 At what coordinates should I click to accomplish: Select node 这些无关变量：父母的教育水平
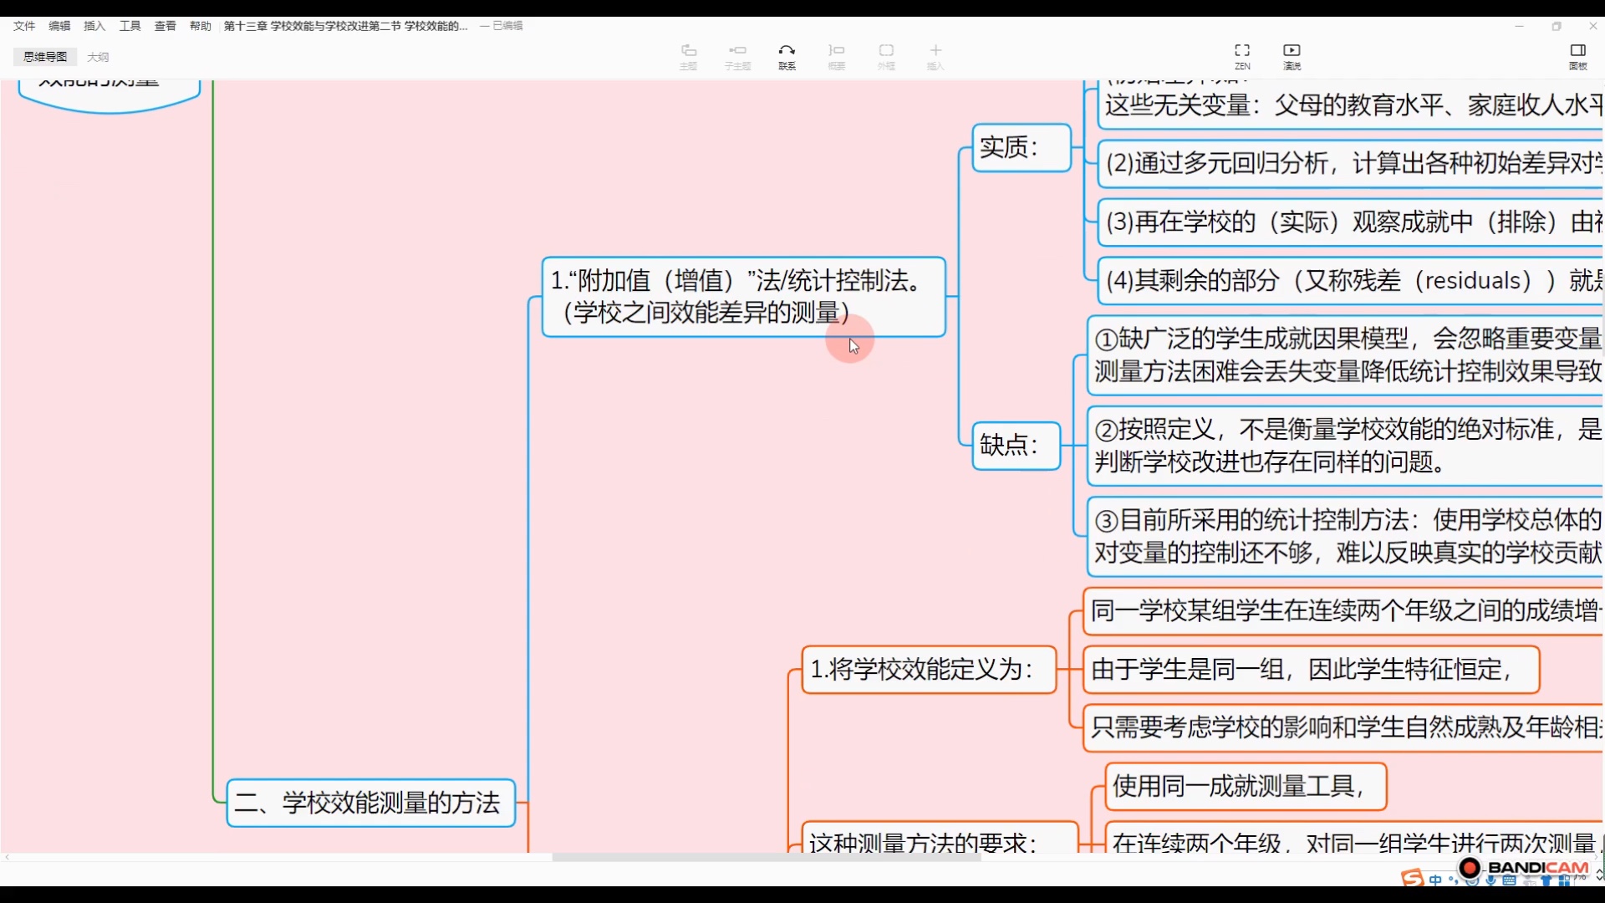point(1350,105)
